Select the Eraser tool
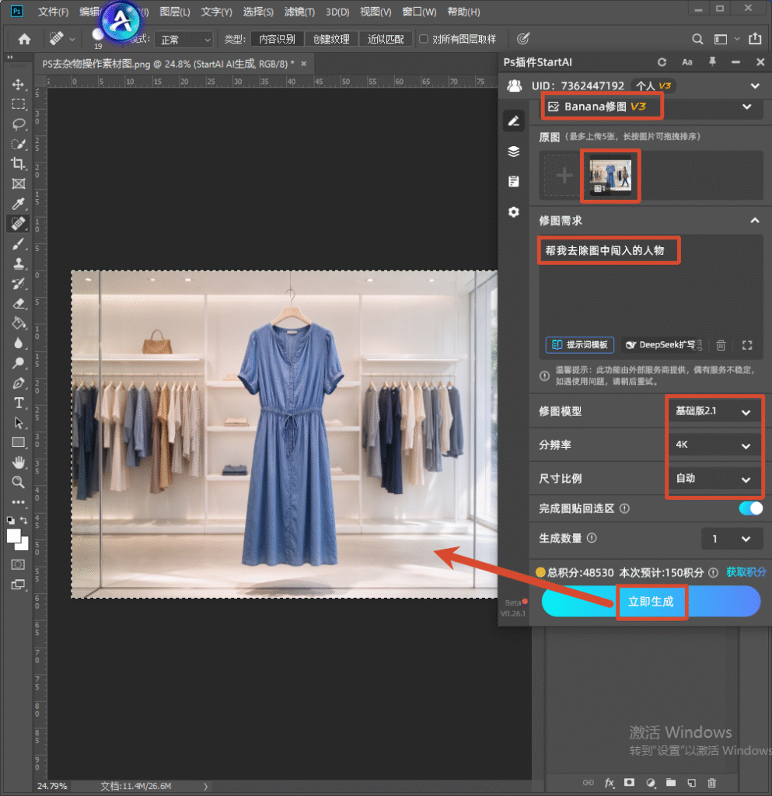 [x=19, y=304]
